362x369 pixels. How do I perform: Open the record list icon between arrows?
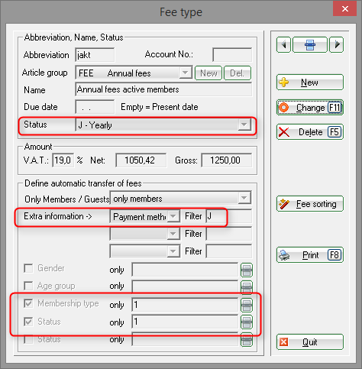tap(310, 45)
